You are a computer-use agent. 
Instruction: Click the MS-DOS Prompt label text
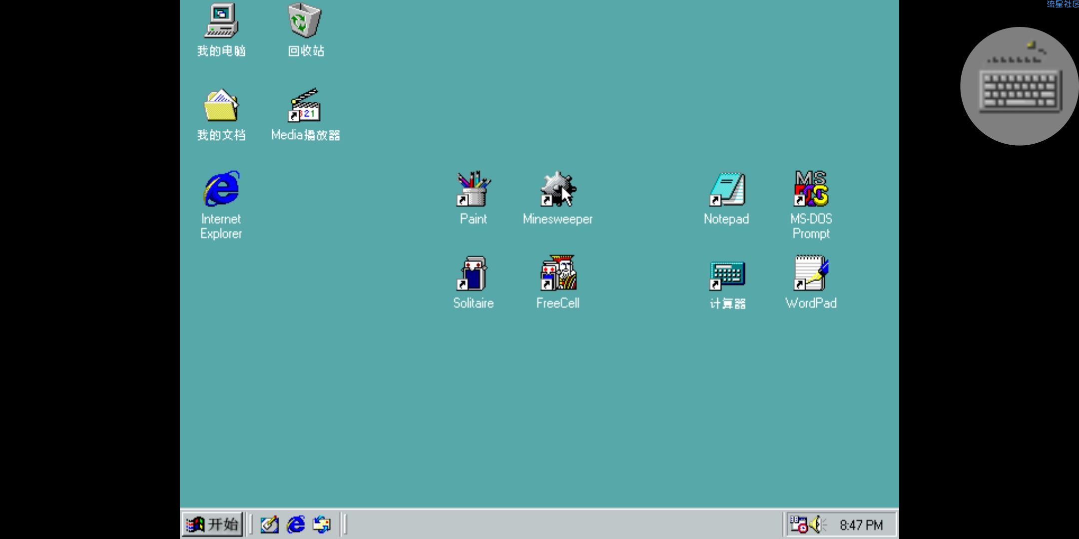click(x=811, y=226)
